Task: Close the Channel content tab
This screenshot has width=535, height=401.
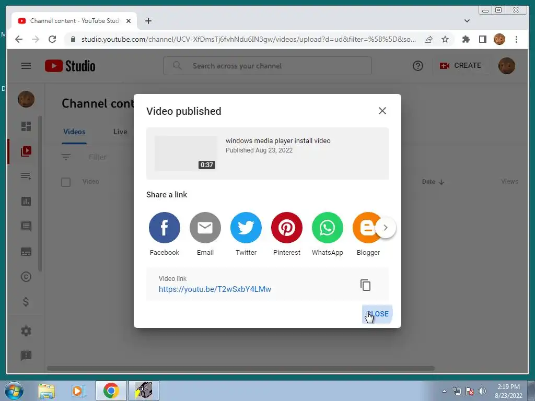Action: (x=129, y=21)
